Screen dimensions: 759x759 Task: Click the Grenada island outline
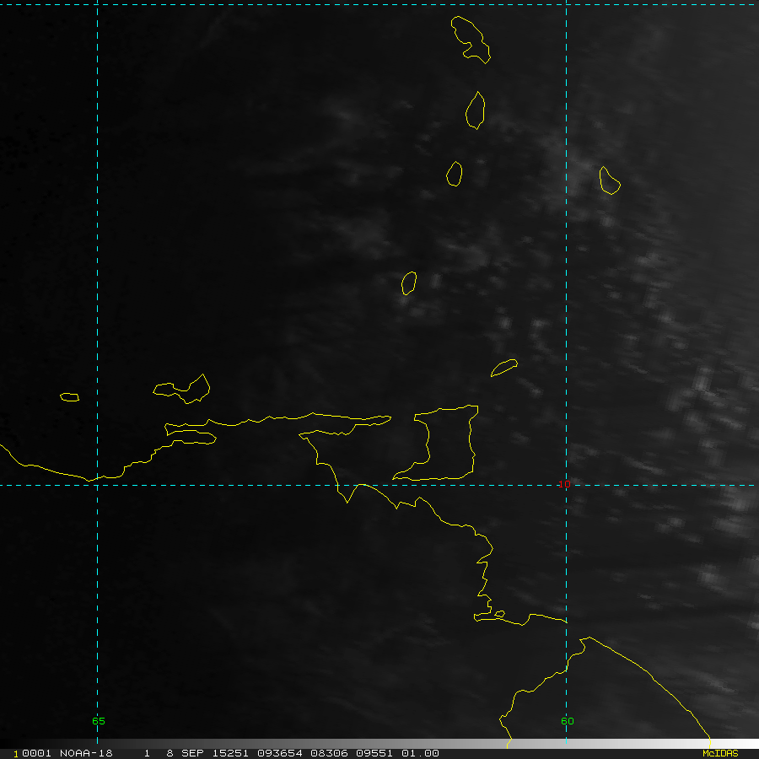point(409,283)
